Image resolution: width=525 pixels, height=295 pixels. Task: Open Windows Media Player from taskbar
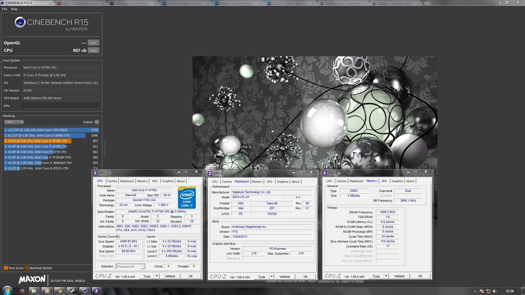tap(47, 291)
